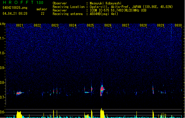Image resolution: width=185 pixels, height=118 pixels.
Task: Select antenna text A504HB(yagi 4el)
Action: (104, 14)
